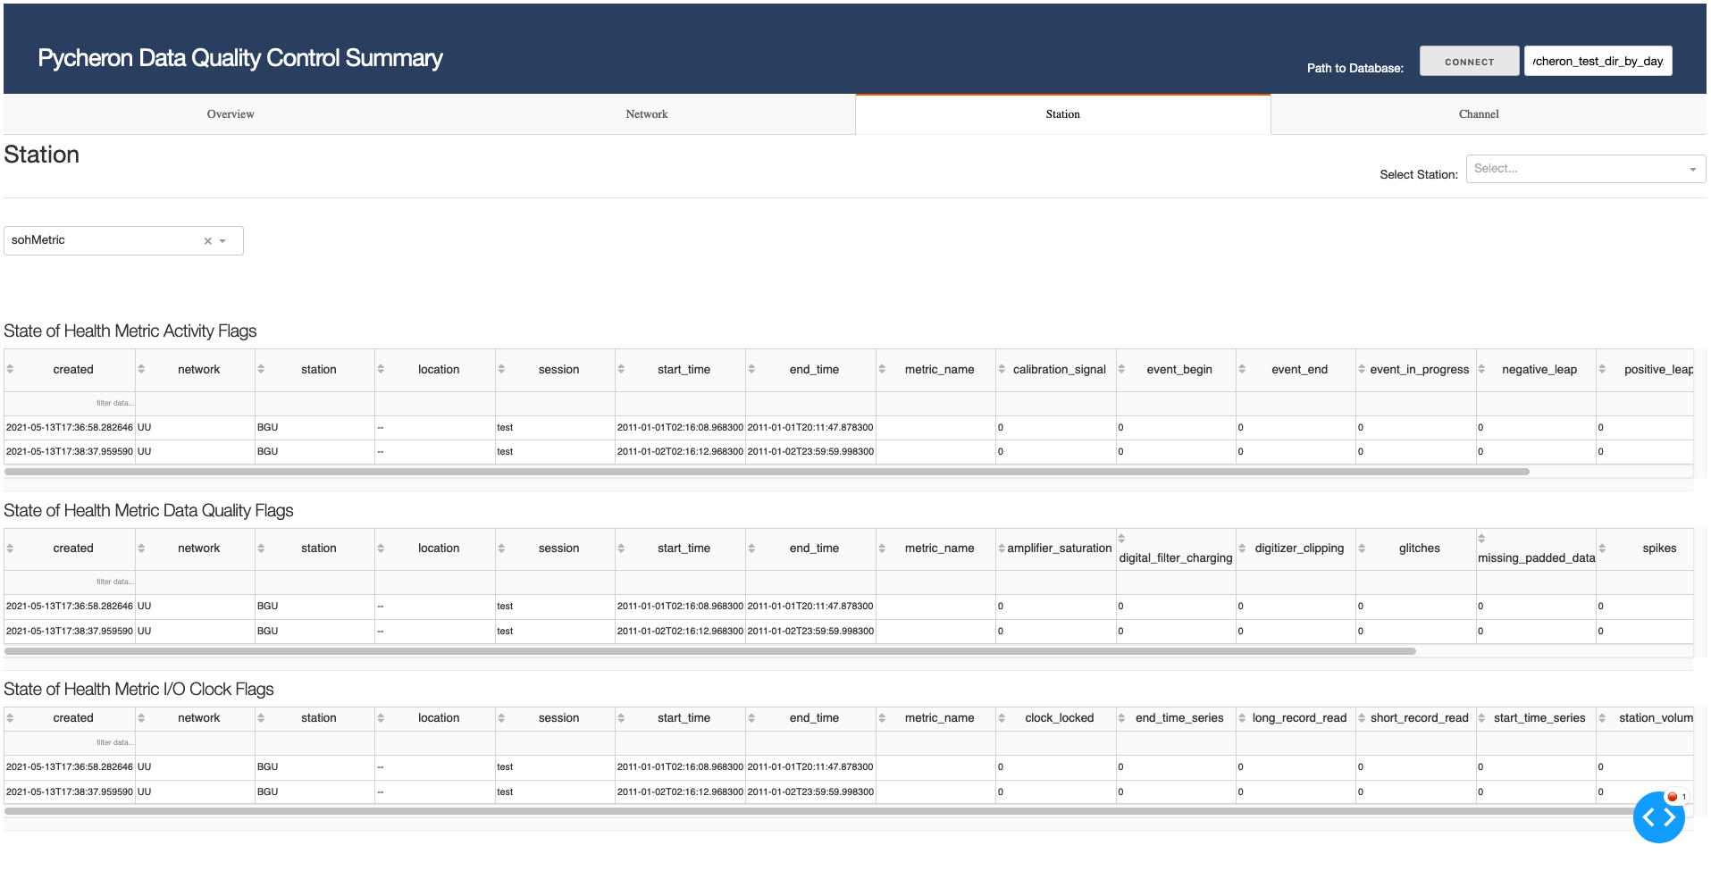
Task: Open the blue Dash debug menu button
Action: click(1659, 817)
